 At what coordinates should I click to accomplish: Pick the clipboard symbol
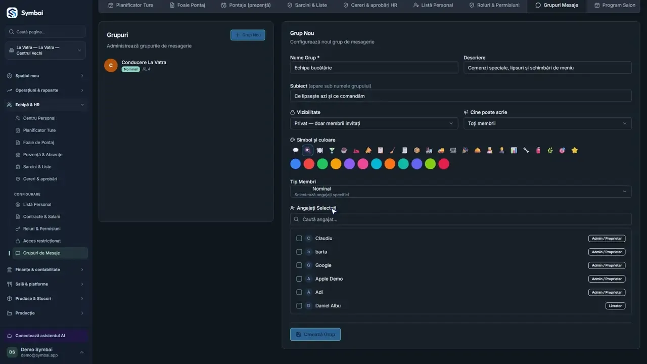(x=381, y=150)
